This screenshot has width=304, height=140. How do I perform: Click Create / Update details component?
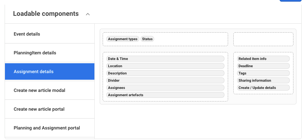tap(263, 88)
